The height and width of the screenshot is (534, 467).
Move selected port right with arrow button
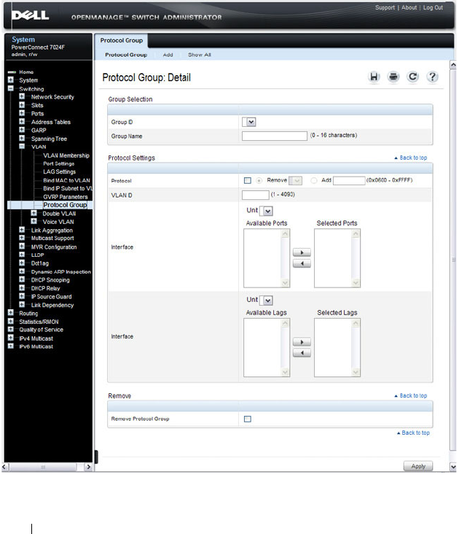click(302, 252)
